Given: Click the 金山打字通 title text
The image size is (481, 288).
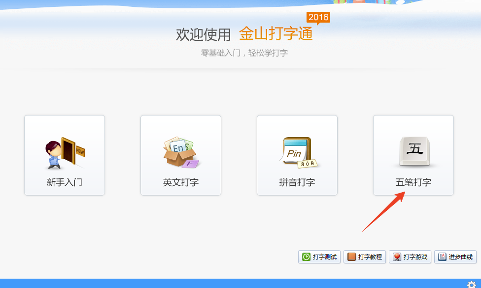Looking at the screenshot, I should click(x=276, y=33).
